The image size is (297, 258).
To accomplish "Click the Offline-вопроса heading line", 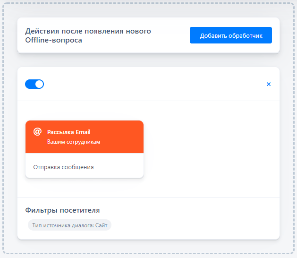I will click(x=54, y=40).
